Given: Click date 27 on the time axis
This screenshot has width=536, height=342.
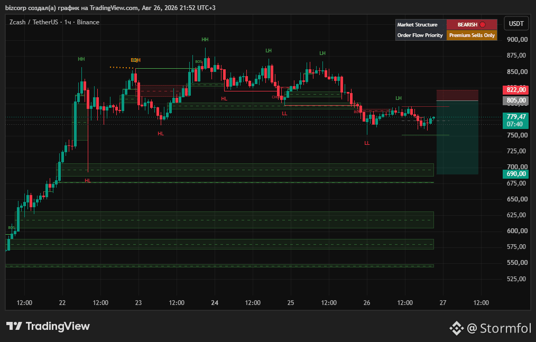Looking at the screenshot, I should (443, 303).
